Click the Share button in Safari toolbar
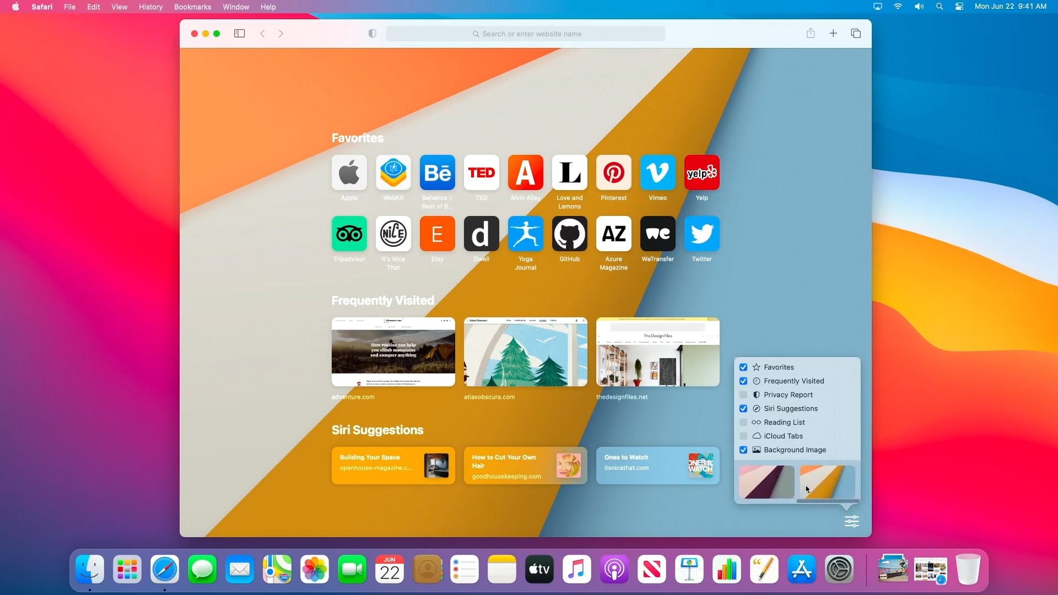The width and height of the screenshot is (1058, 595). pyautogui.click(x=811, y=33)
